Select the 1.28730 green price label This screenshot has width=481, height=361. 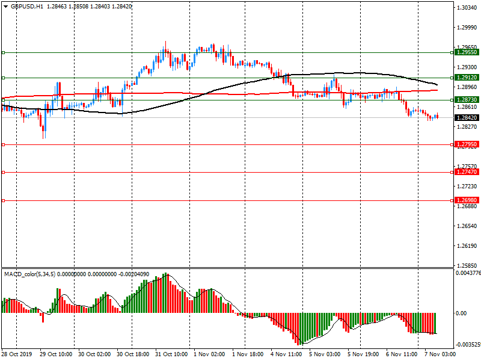[467, 100]
